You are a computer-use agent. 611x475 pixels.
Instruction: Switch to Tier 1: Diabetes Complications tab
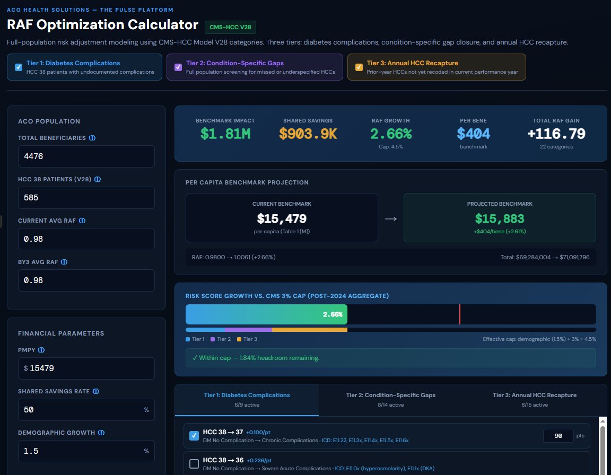tap(247, 400)
